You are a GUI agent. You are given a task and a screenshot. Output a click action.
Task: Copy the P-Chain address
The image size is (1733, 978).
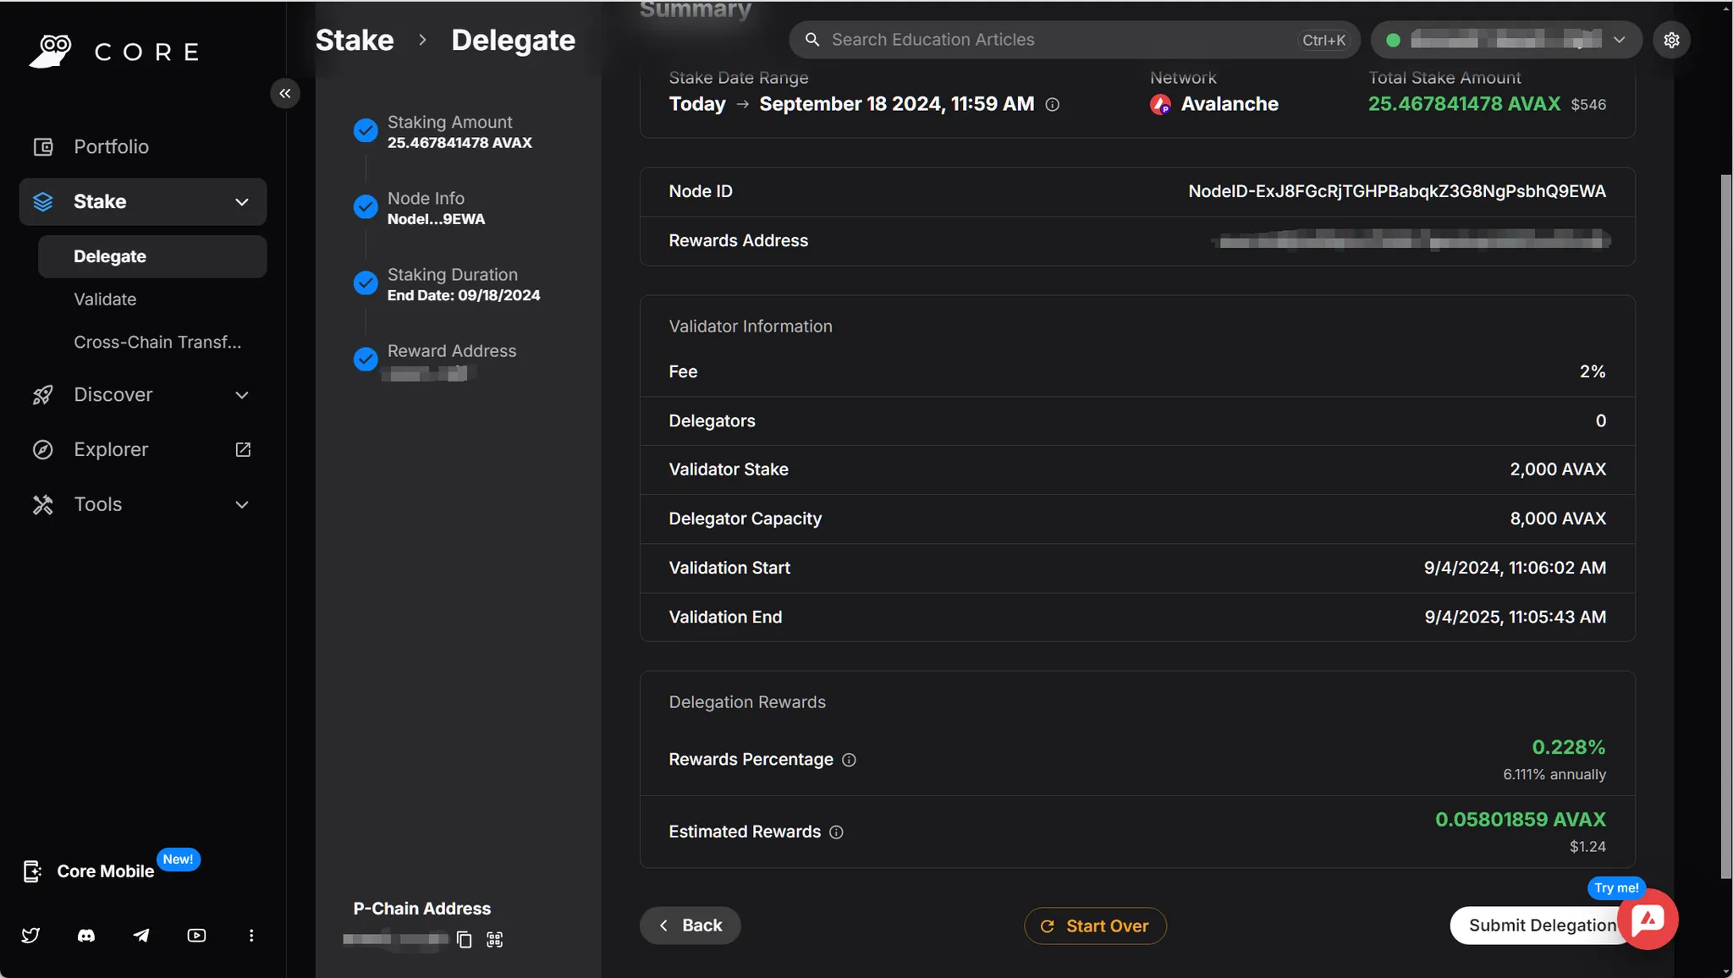(x=463, y=939)
